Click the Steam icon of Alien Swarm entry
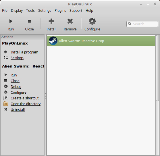Screen dimensions: 160x156 tap(53, 41)
